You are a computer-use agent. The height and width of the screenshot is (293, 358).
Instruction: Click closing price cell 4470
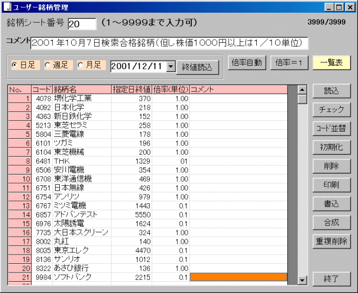click(x=132, y=251)
